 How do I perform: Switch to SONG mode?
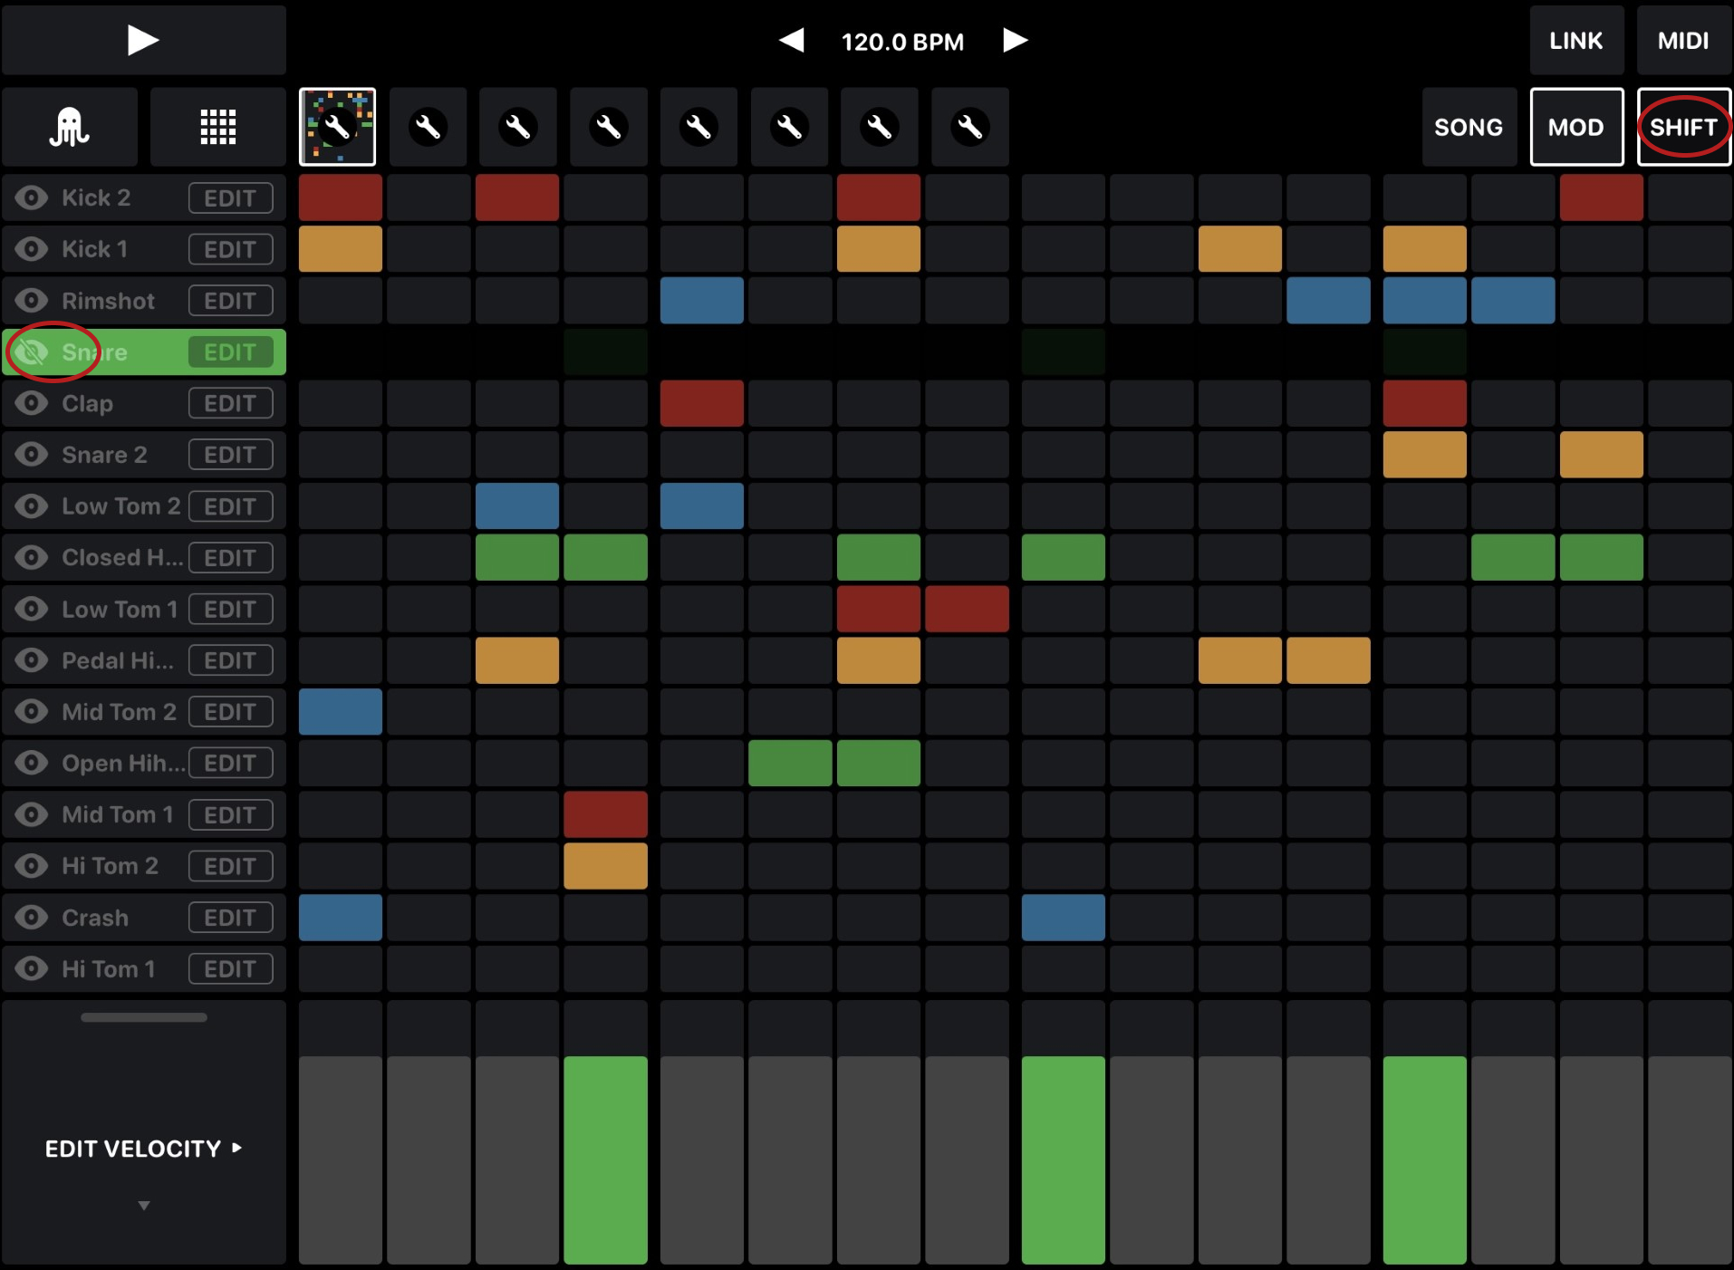tap(1469, 127)
